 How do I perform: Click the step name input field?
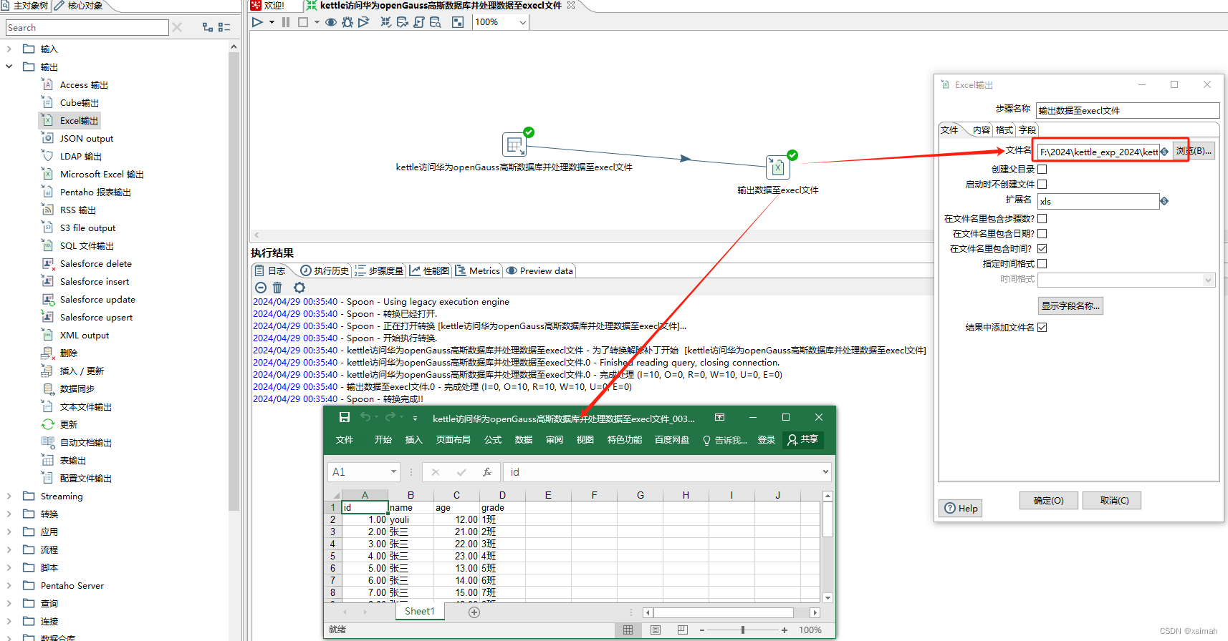(1128, 110)
